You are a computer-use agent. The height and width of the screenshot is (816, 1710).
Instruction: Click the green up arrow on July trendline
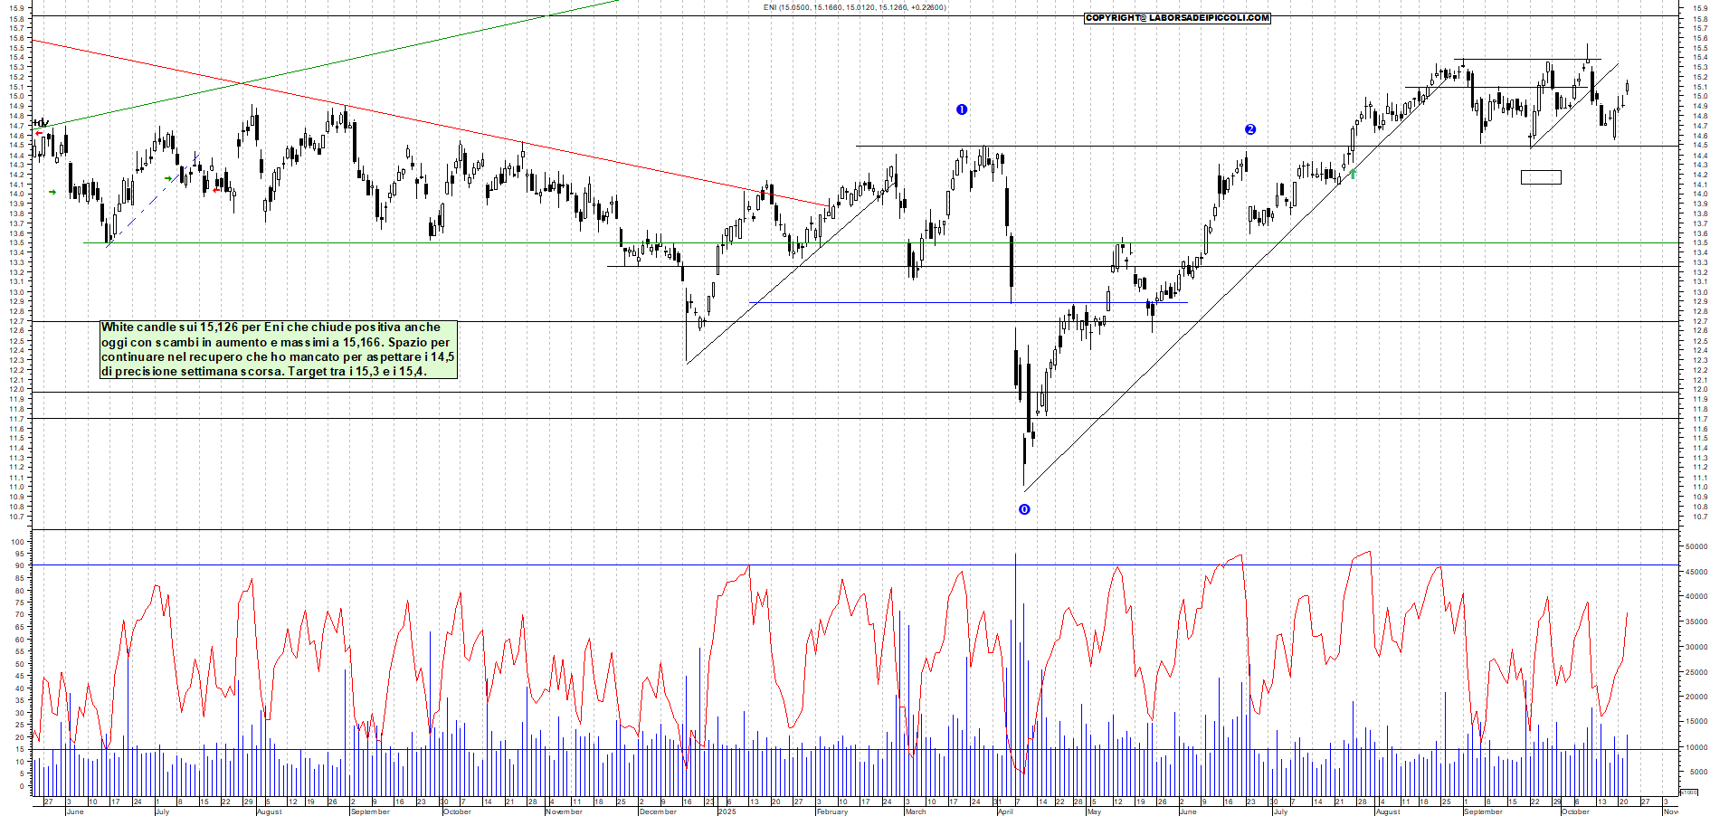pyautogui.click(x=1354, y=173)
